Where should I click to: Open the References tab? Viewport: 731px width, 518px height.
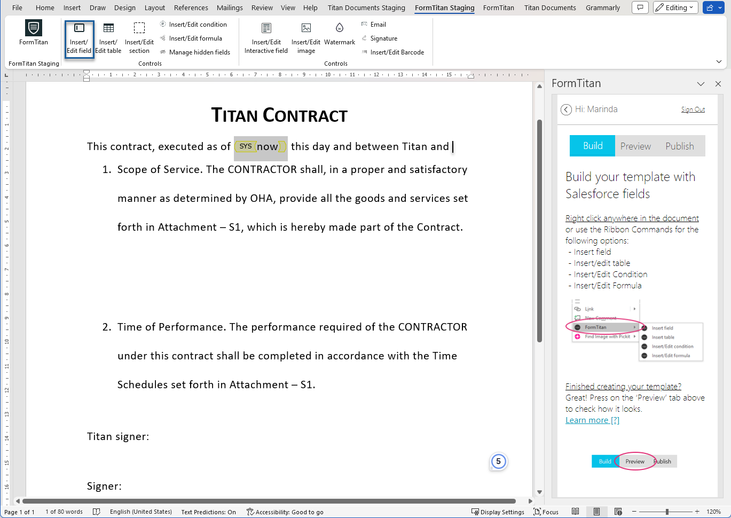pyautogui.click(x=191, y=7)
